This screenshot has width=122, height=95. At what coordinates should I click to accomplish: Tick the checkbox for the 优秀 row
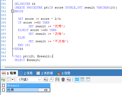tap(3, 90)
